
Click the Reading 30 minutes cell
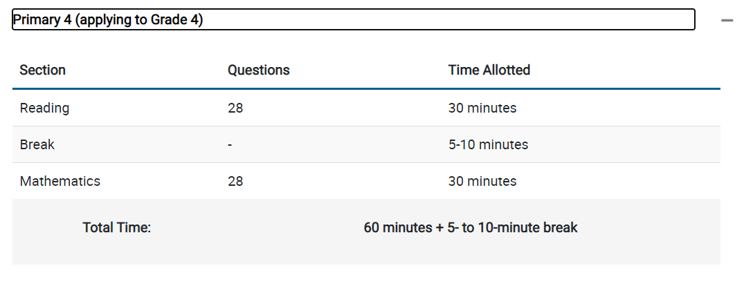[482, 108]
